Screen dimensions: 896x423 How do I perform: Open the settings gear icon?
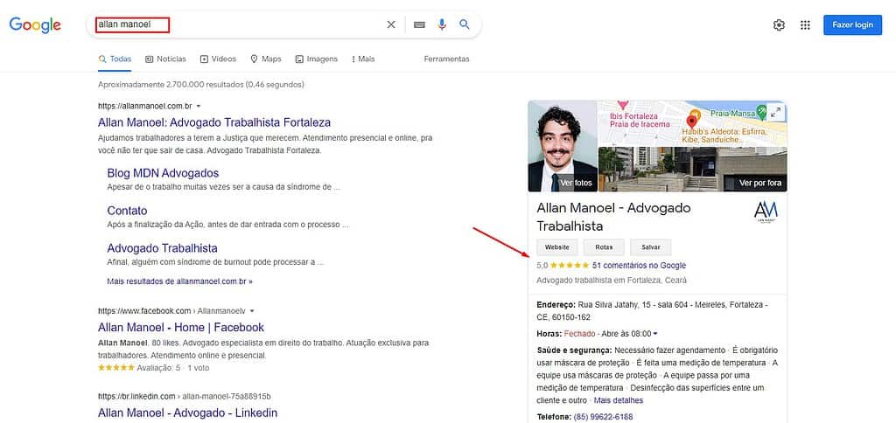[x=779, y=24]
